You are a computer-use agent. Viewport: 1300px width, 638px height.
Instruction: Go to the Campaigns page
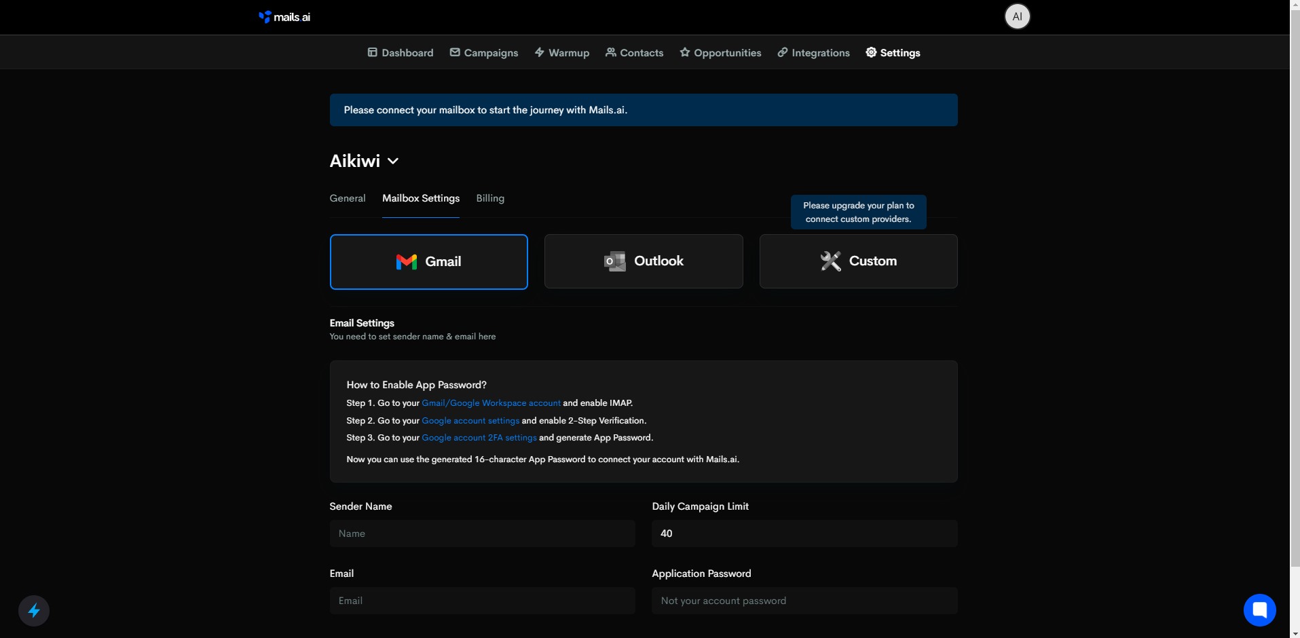point(484,52)
